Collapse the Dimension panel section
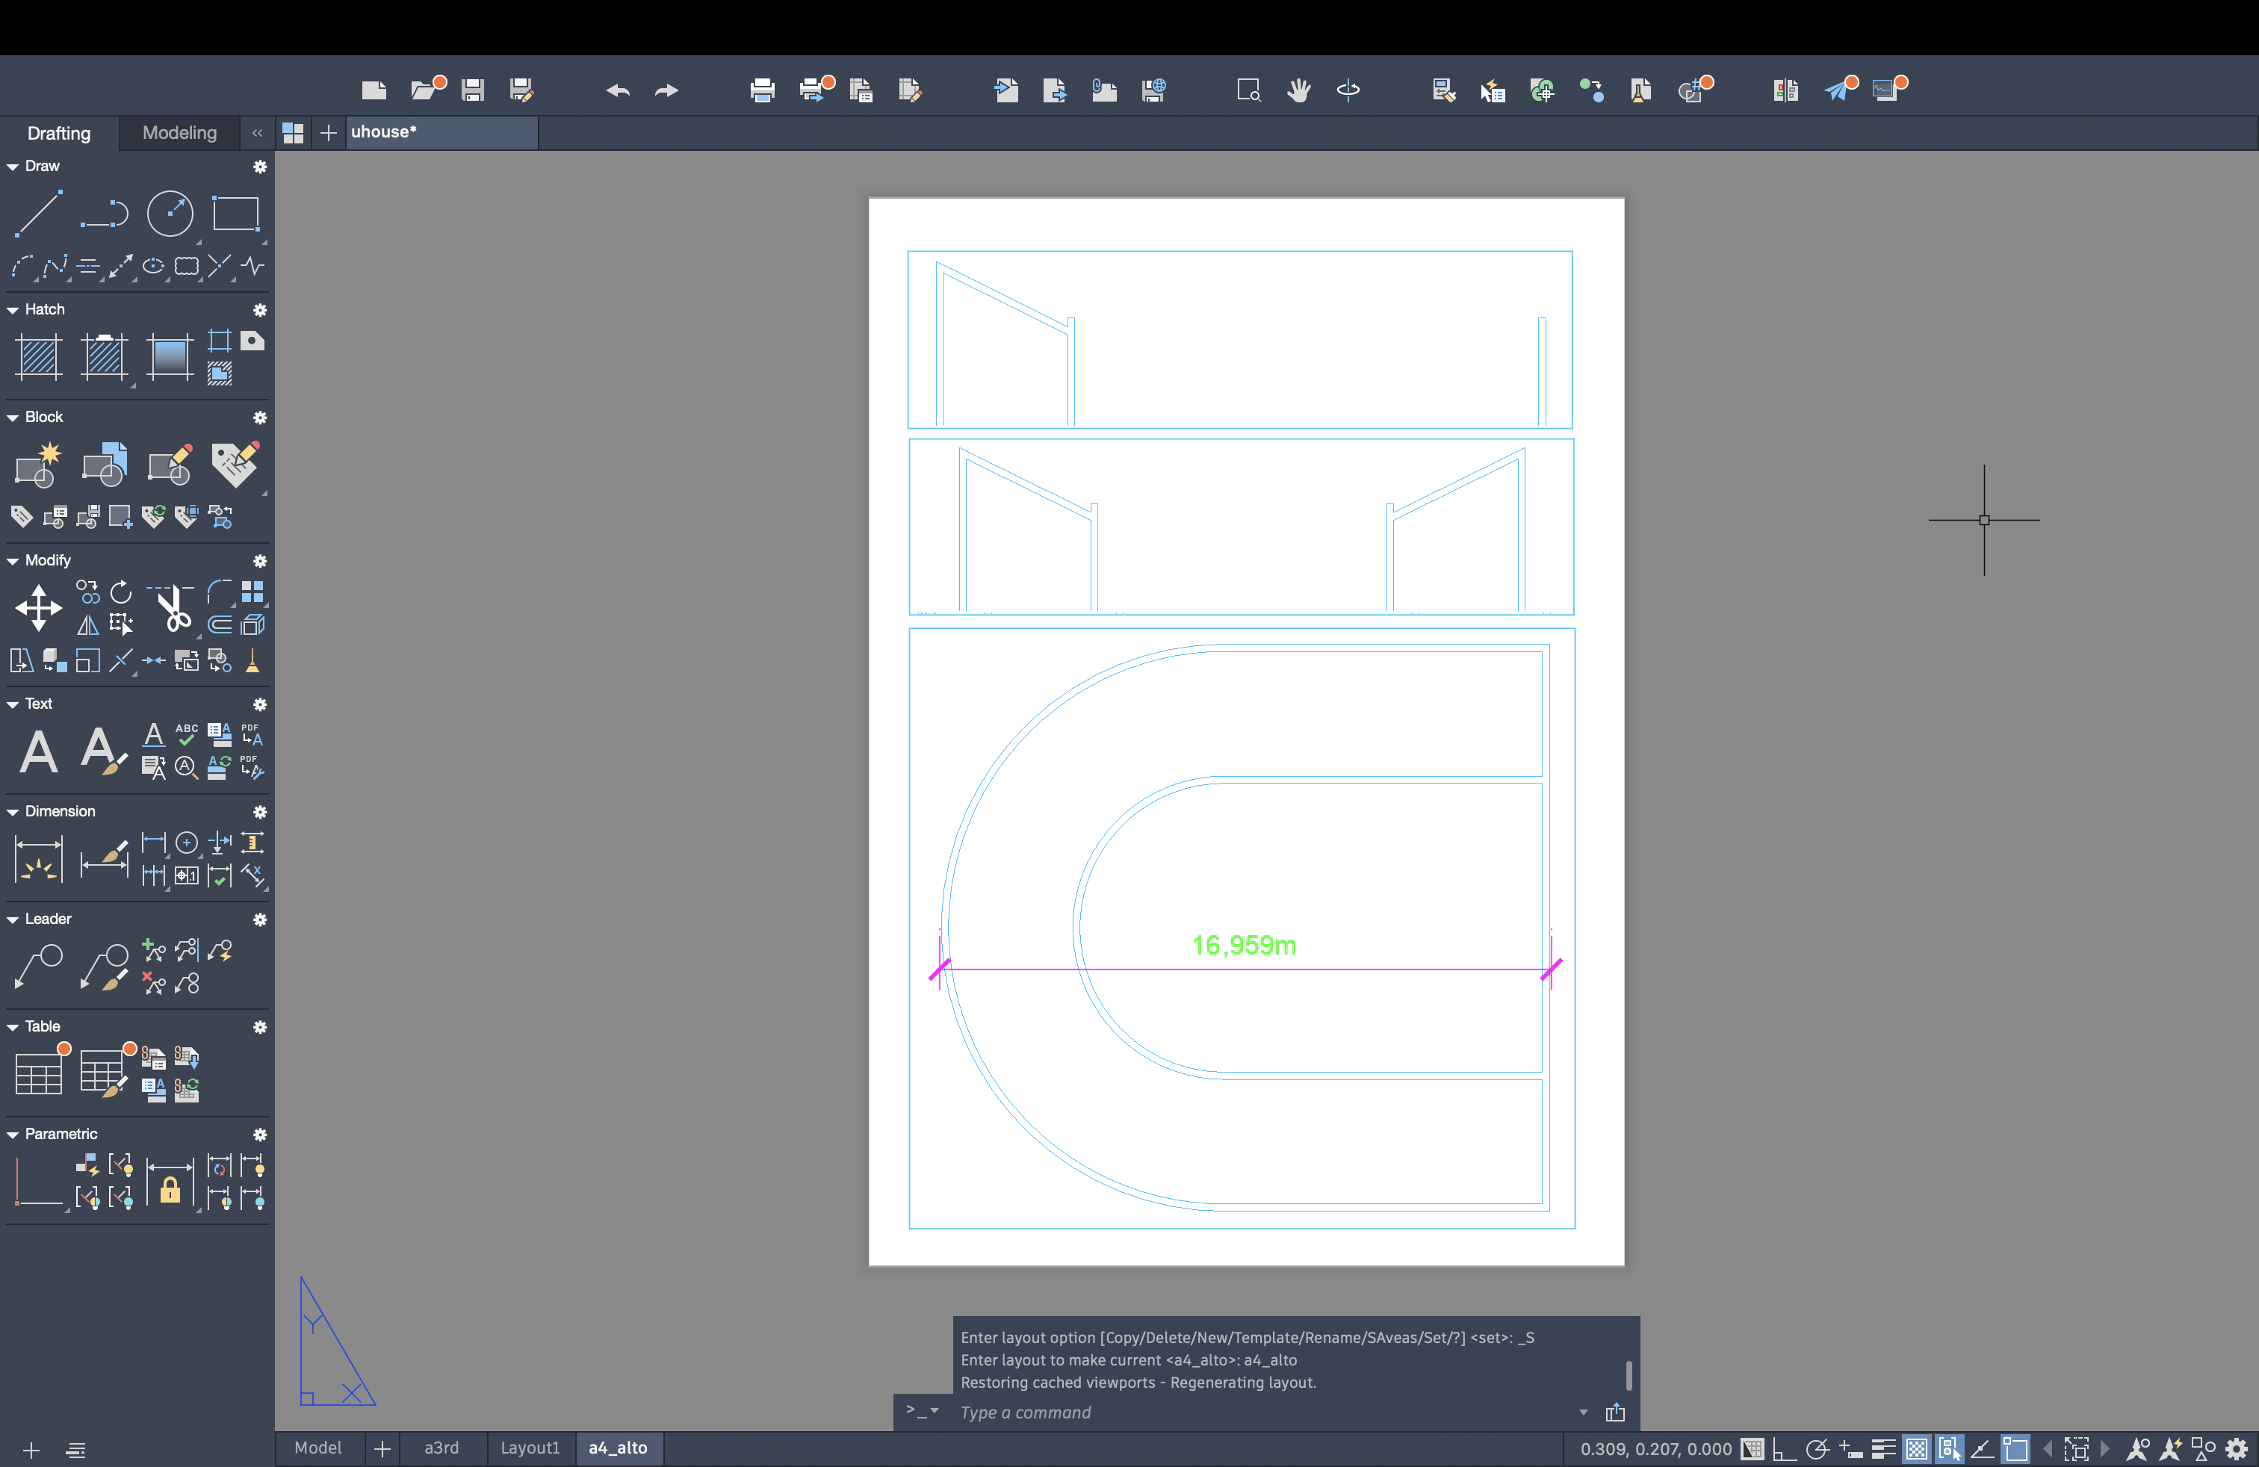2259x1467 pixels. [13, 811]
